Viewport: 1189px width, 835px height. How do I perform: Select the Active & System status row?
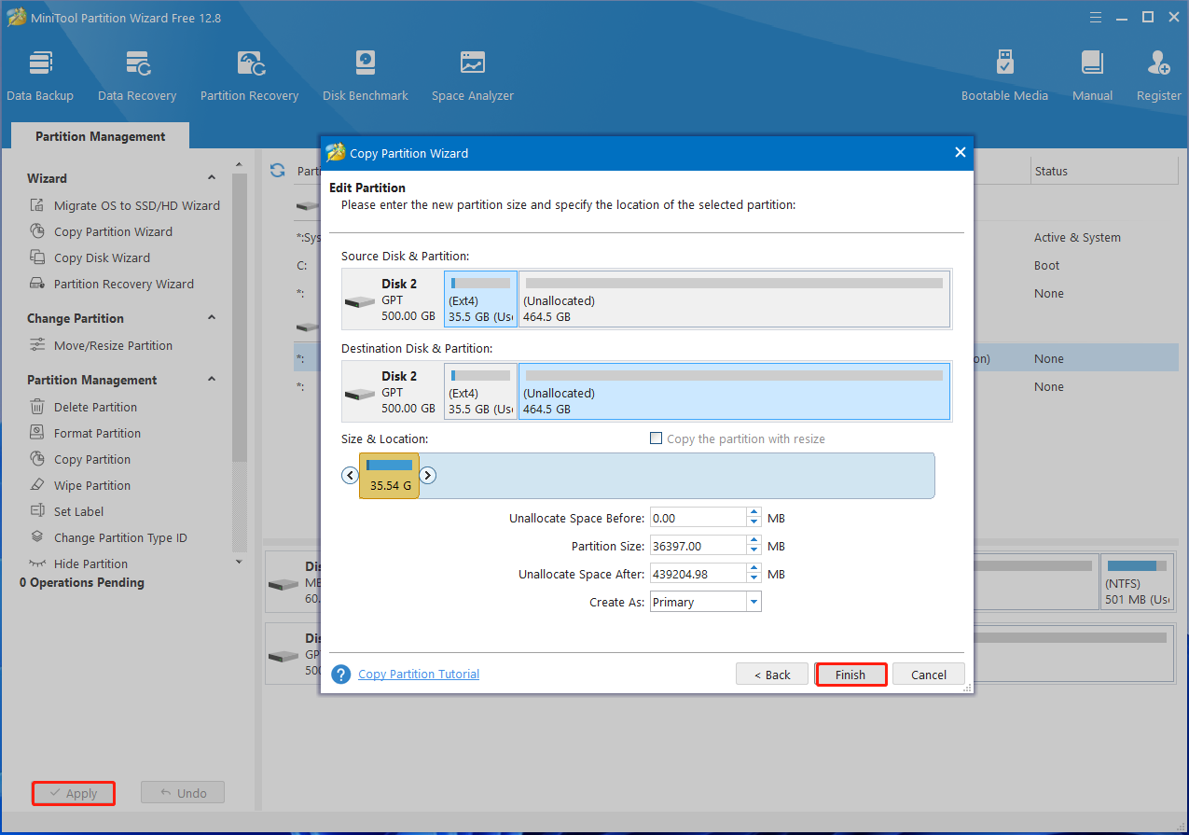[1077, 237]
